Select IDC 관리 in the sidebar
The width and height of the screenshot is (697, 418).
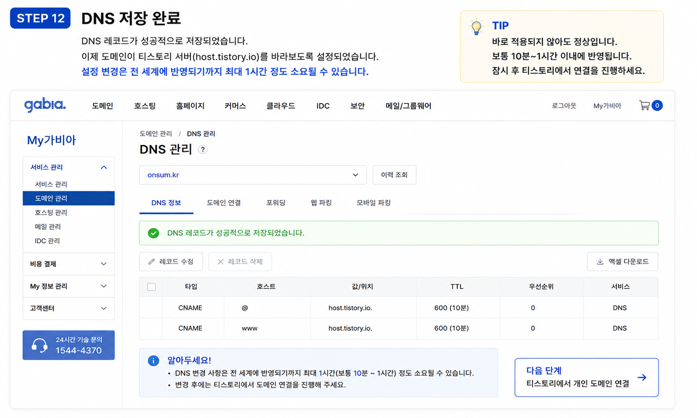[x=47, y=241]
